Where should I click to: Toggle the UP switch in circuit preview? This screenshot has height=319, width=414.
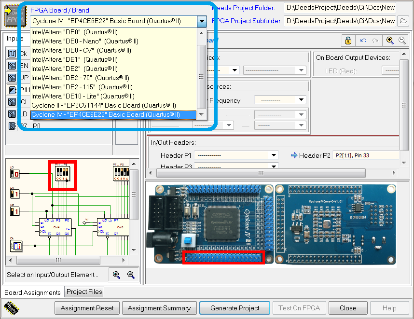tap(14, 211)
